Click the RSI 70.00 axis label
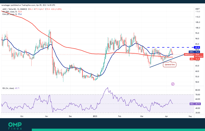 coord(198,95)
